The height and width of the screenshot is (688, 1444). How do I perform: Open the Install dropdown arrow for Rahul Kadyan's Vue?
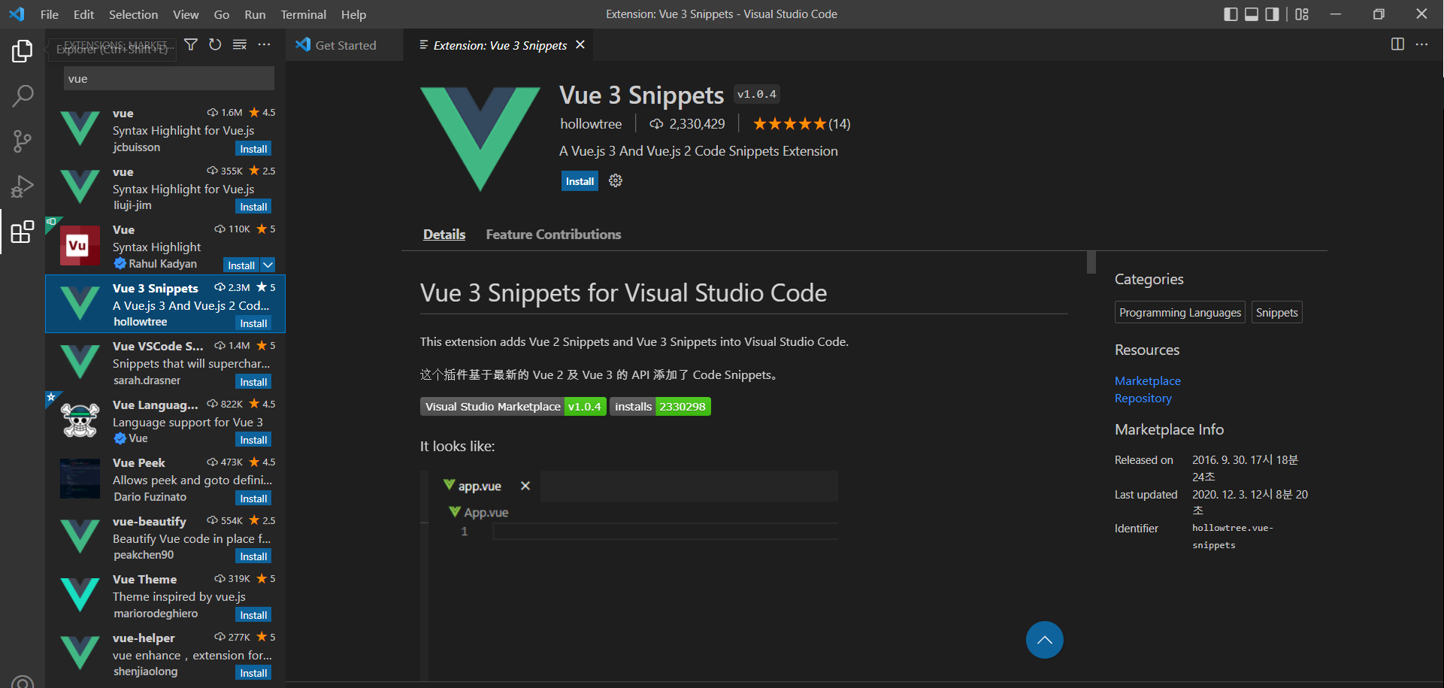[268, 265]
